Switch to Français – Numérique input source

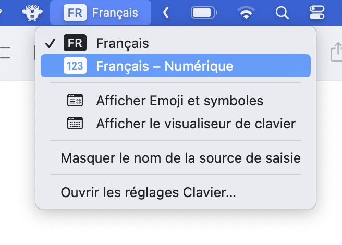coord(164,66)
